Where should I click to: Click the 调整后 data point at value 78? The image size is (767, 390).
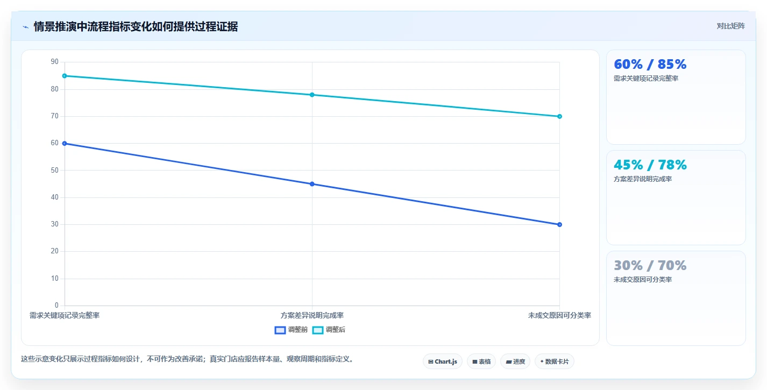tap(312, 95)
